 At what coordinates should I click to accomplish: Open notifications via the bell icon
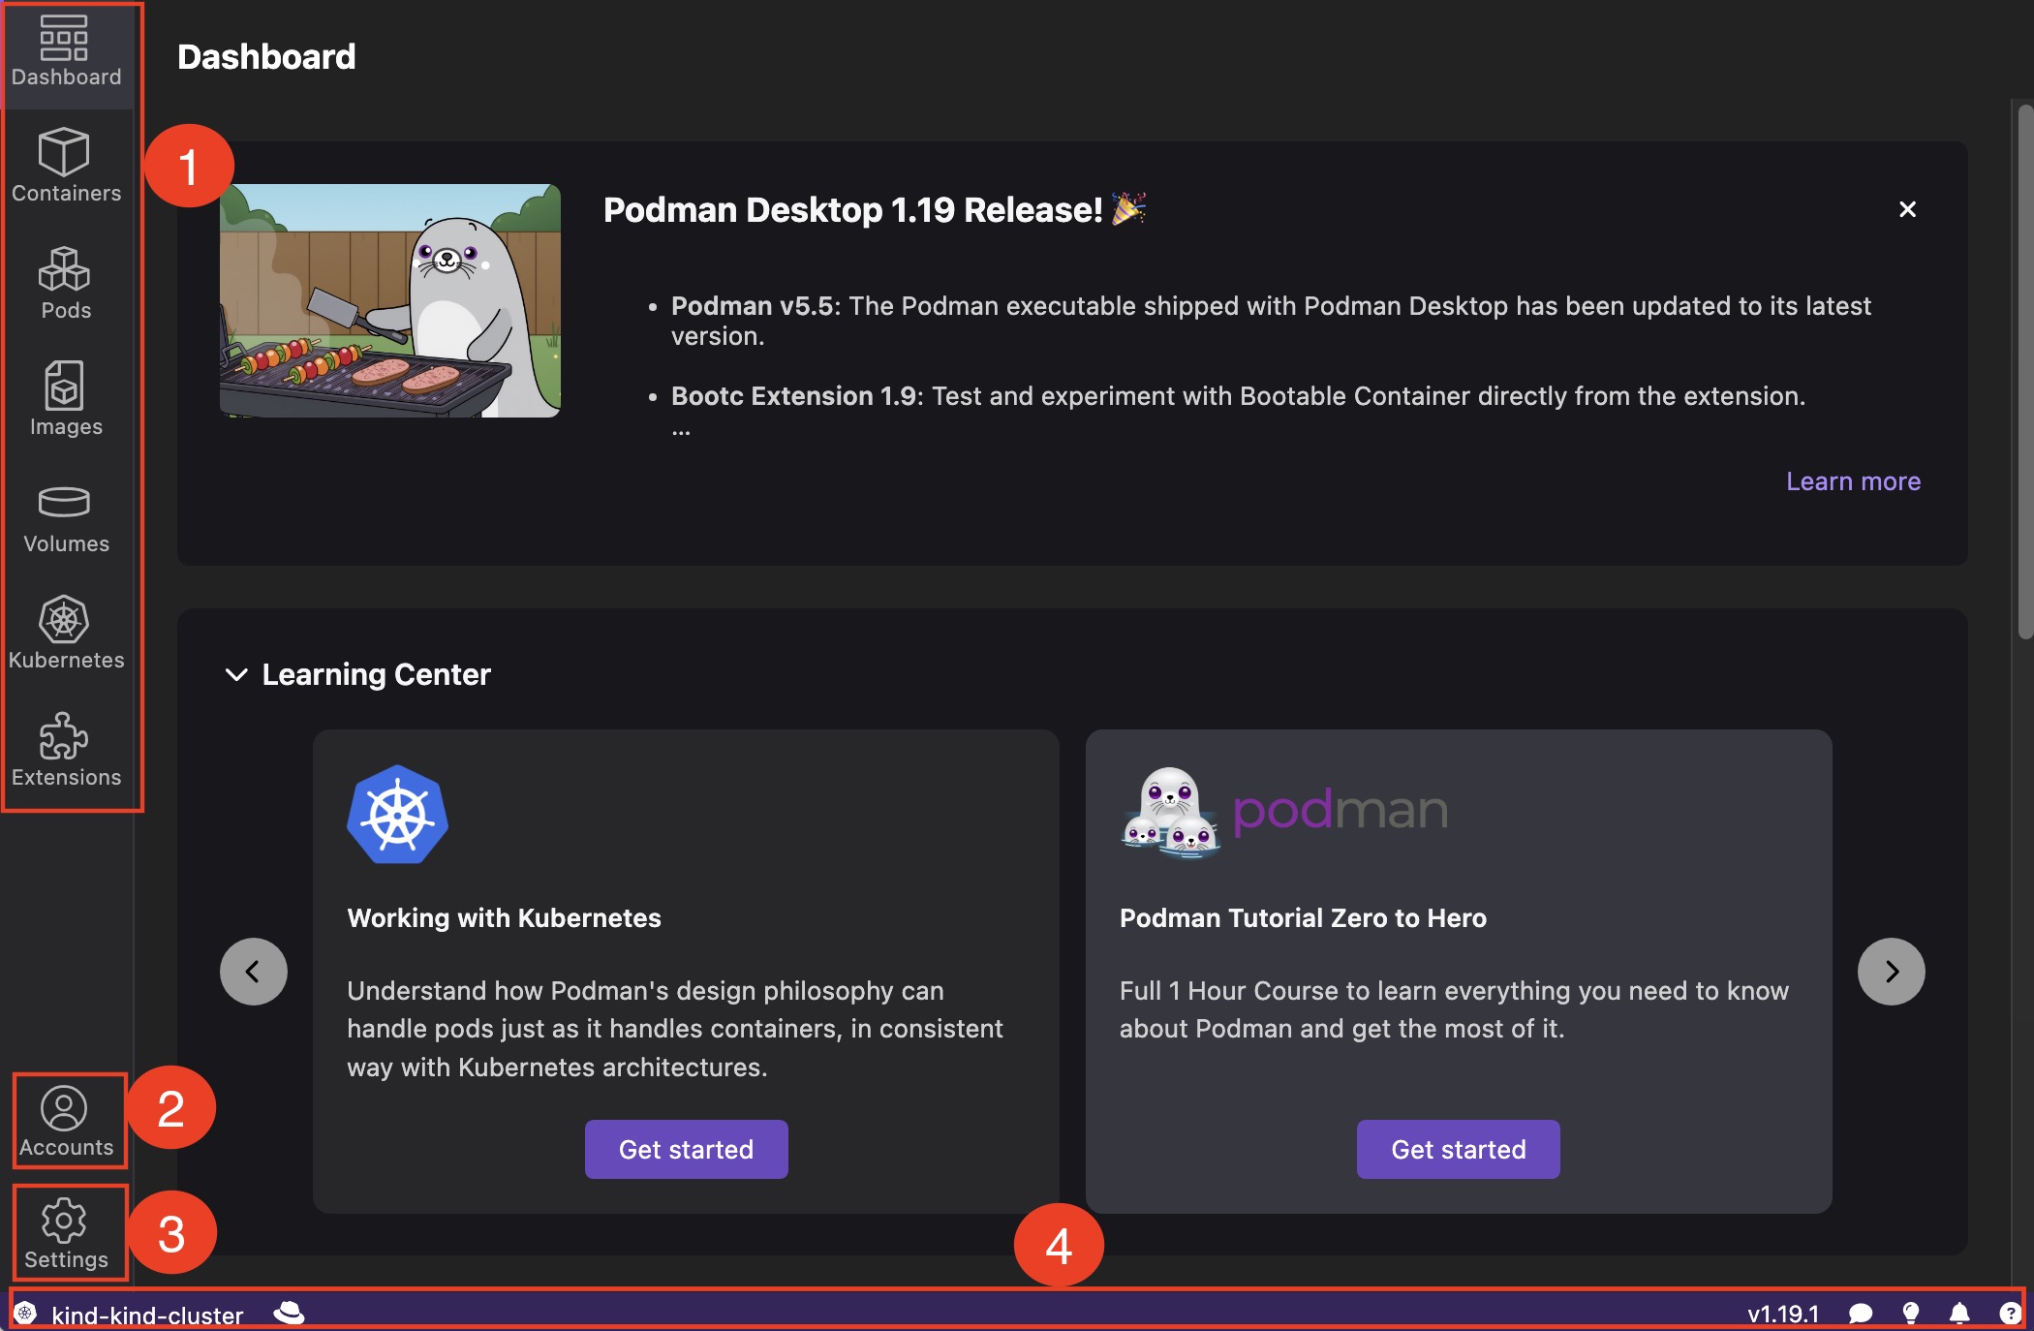[1958, 1314]
